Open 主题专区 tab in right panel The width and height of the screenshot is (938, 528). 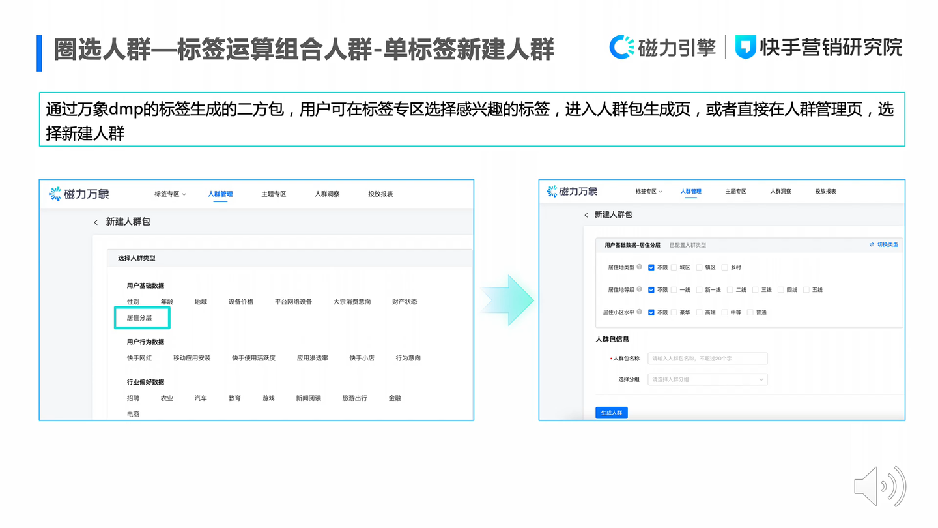(736, 191)
